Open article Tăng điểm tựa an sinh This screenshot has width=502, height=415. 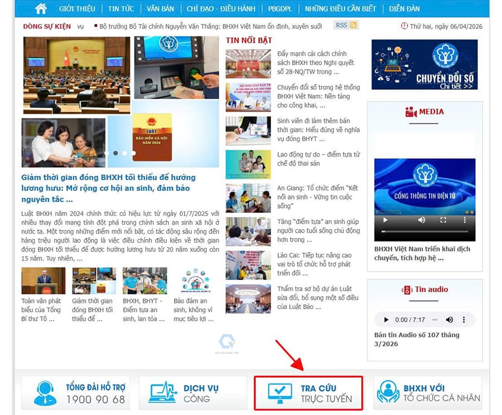coord(318,230)
